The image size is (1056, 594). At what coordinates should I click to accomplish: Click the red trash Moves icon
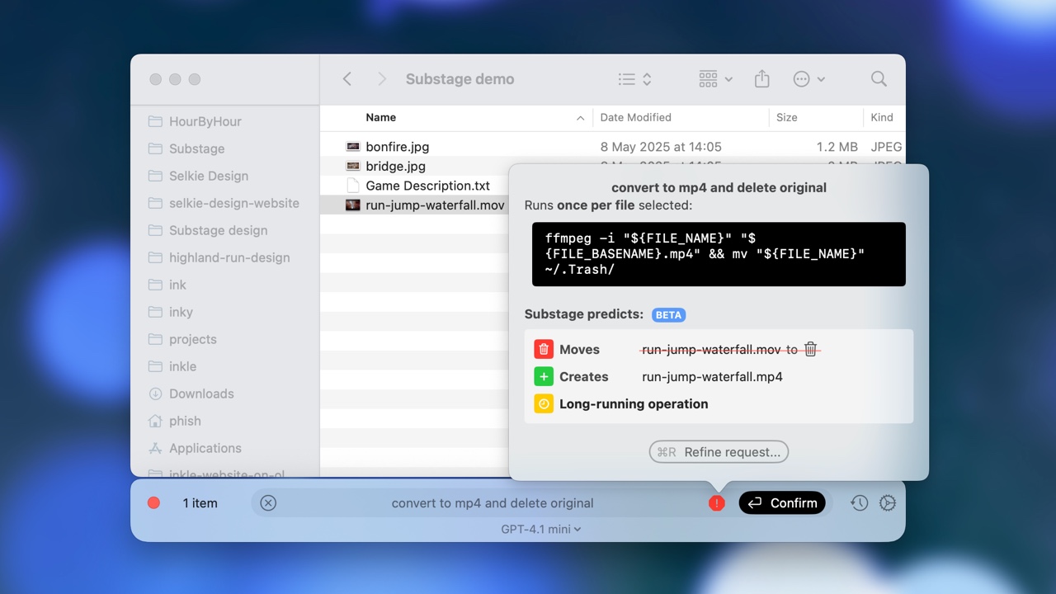[544, 350]
